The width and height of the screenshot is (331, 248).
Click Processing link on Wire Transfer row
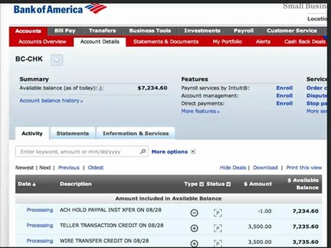40,241
